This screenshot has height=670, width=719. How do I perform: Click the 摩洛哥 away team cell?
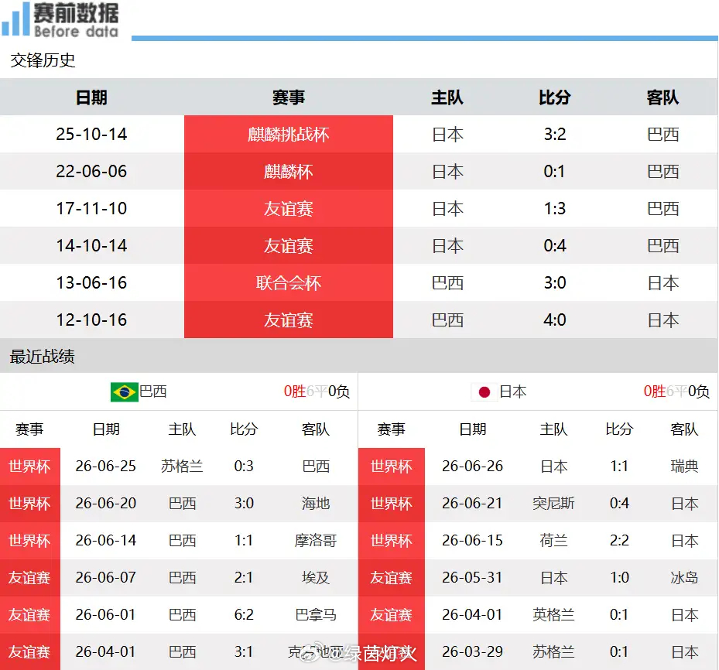(316, 540)
